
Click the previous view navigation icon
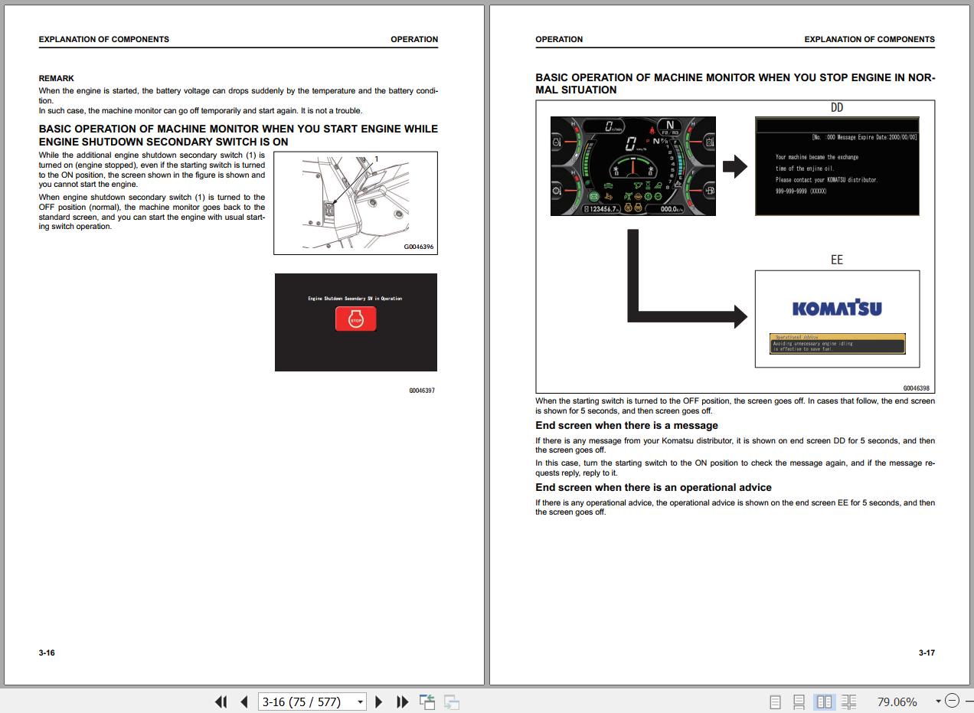(x=427, y=702)
